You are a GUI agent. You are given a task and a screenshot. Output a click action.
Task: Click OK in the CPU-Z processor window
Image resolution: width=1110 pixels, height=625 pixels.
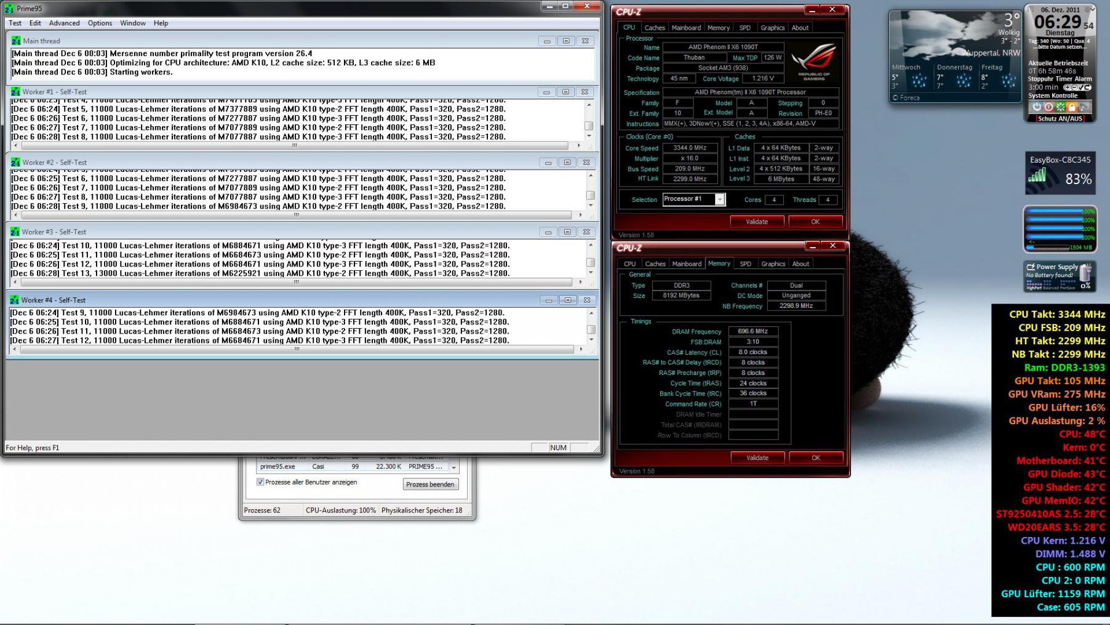(x=815, y=222)
